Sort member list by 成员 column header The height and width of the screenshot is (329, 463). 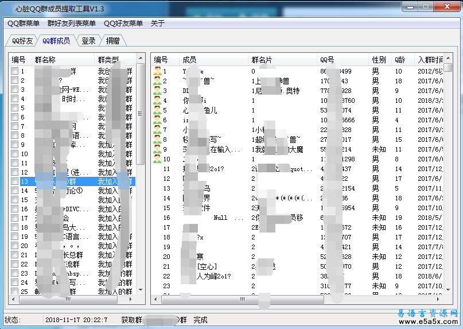coord(213,60)
